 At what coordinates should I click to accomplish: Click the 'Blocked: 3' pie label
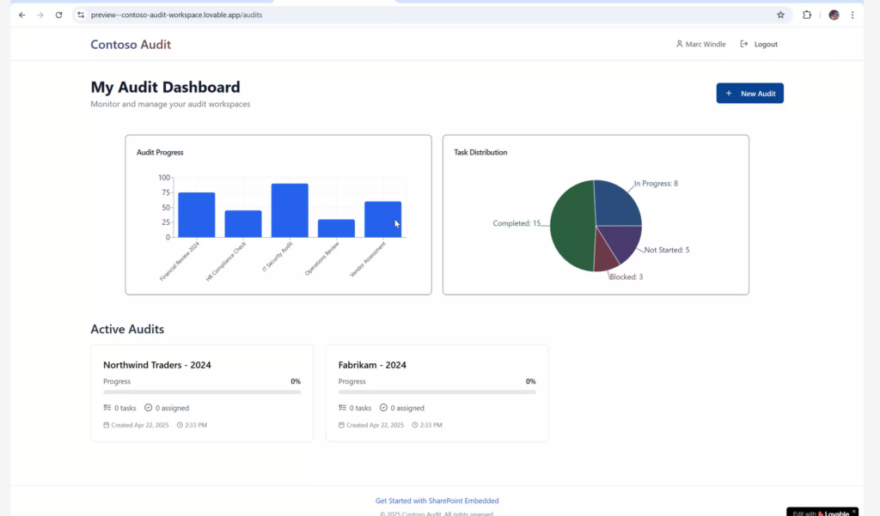[x=626, y=277]
